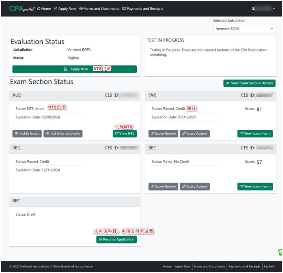
Task: Click the CPA portal logo
Action: tap(22, 9)
